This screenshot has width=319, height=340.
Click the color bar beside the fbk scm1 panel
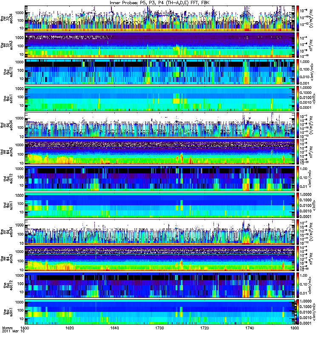298,312
